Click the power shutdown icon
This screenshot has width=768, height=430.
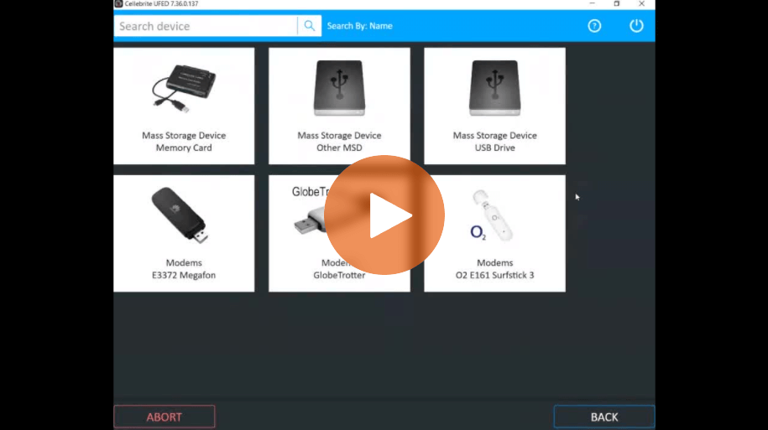(636, 26)
